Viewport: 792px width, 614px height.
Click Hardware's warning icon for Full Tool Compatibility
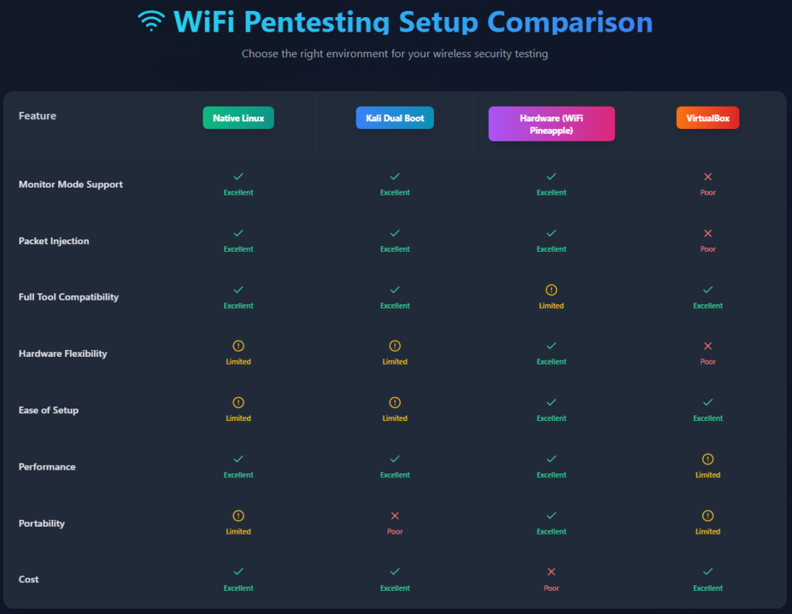(551, 290)
